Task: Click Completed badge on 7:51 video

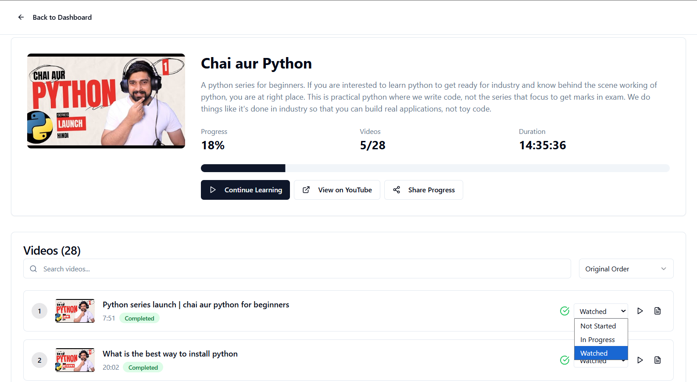Action: (139, 318)
